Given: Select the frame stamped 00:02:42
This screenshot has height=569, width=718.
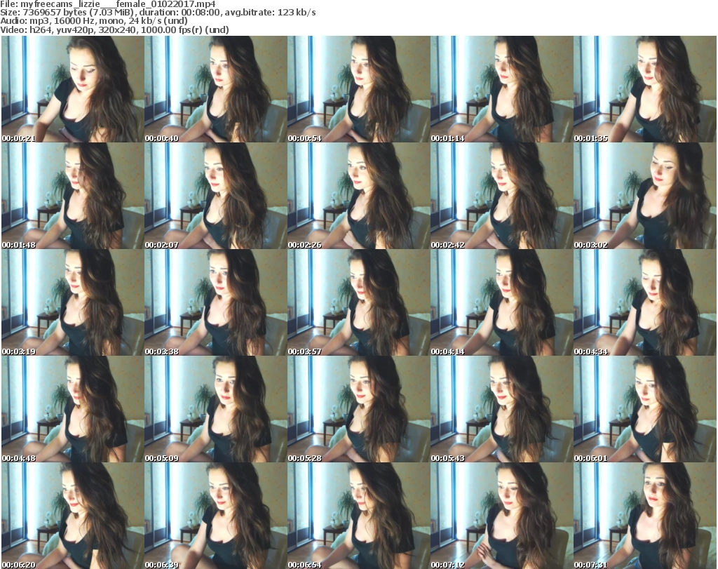Looking at the screenshot, I should pyautogui.click(x=501, y=196).
